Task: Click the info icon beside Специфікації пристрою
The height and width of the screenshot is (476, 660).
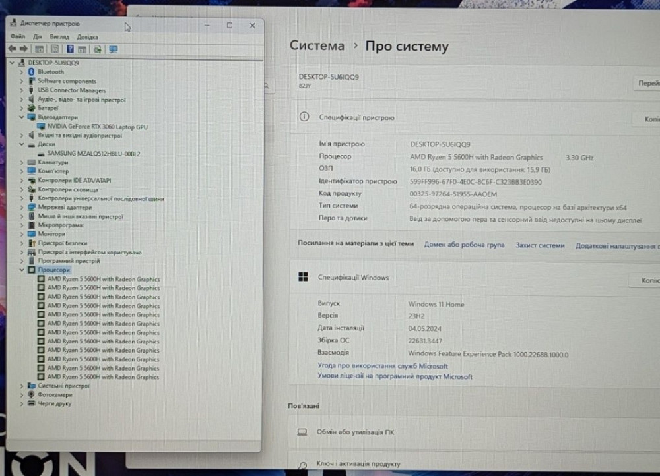Action: [x=304, y=117]
